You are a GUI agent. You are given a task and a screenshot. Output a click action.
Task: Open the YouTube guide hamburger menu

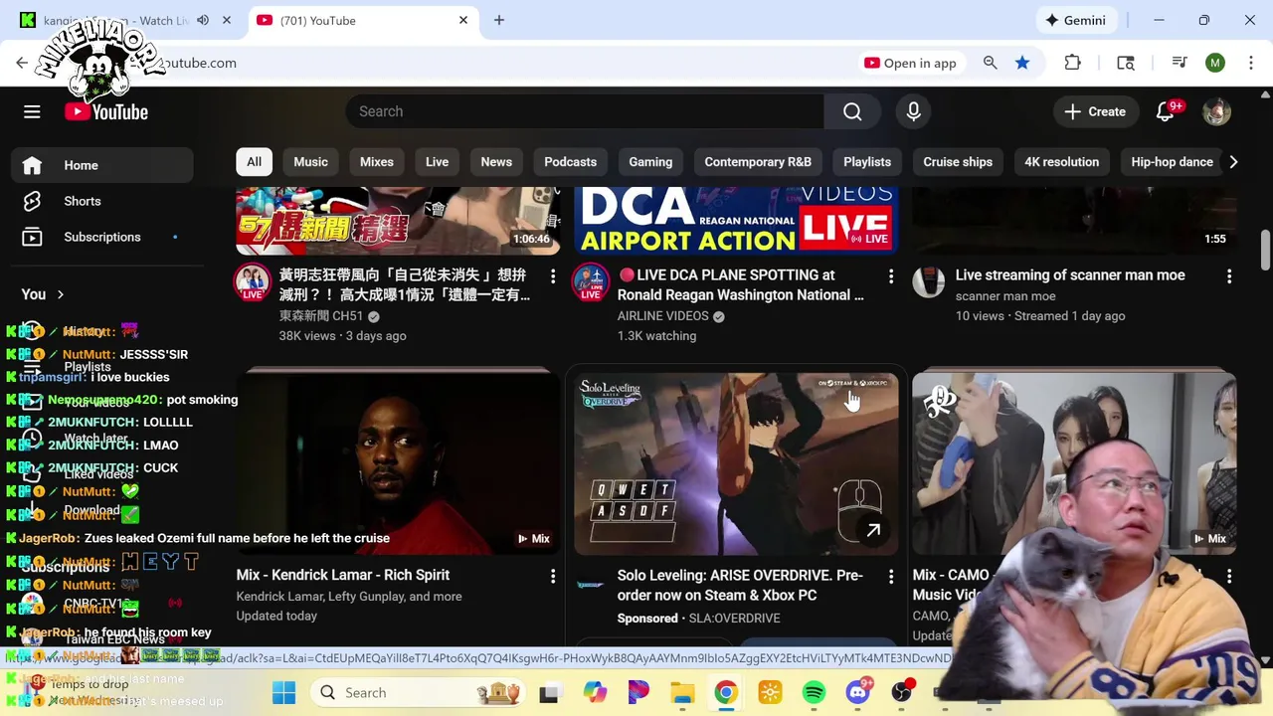point(32,111)
